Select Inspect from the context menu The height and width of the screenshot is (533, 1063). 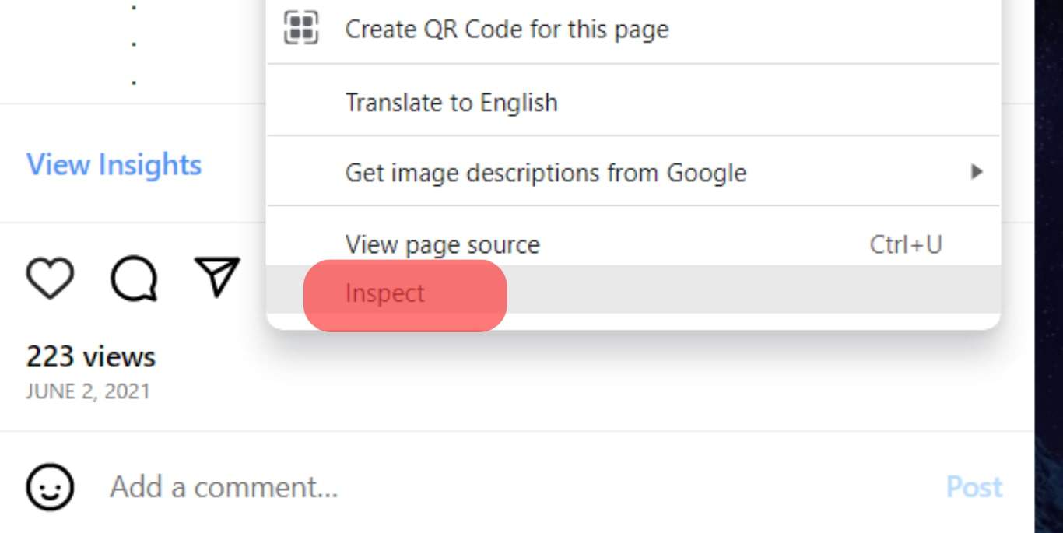tap(385, 293)
